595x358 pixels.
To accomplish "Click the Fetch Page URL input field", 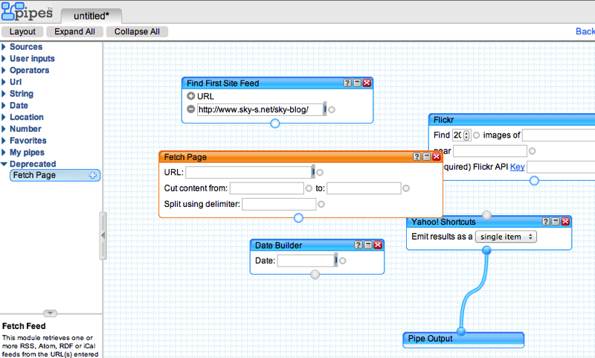I will [x=248, y=173].
